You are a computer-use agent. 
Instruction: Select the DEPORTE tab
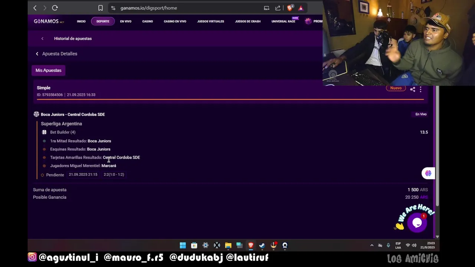103,22
